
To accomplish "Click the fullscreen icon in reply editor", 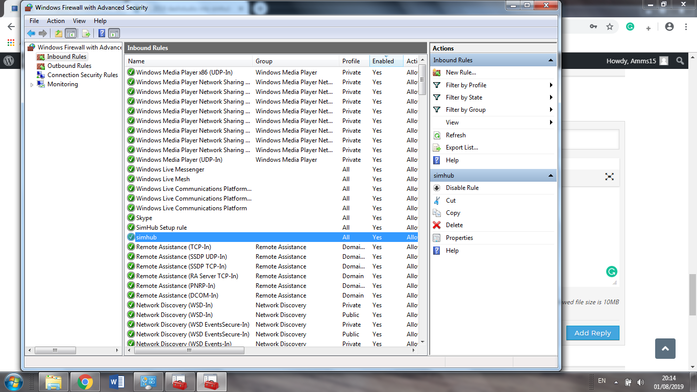I will point(609,177).
